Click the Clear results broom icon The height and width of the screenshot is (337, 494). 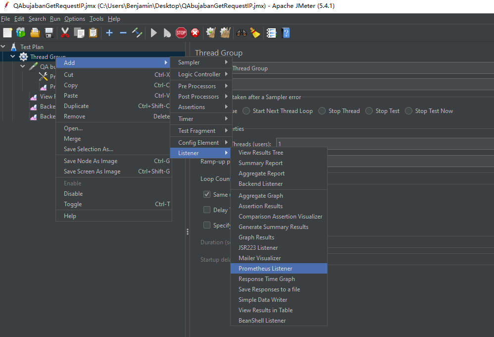tap(210, 33)
